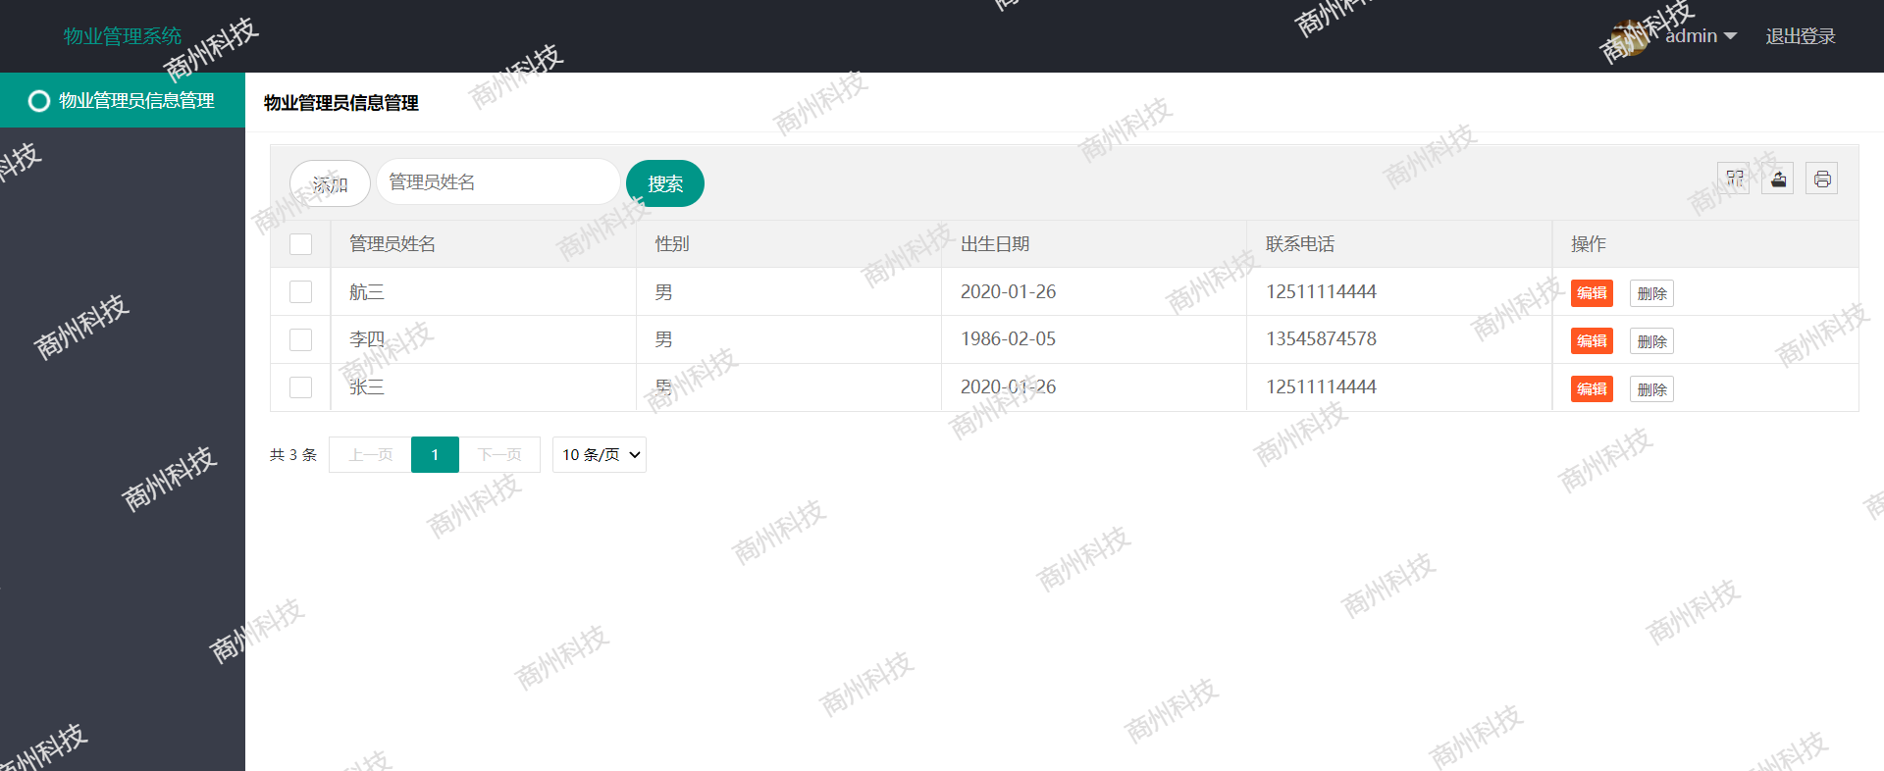Click the 下一页 pagination button
The height and width of the screenshot is (771, 1884).
click(x=499, y=455)
